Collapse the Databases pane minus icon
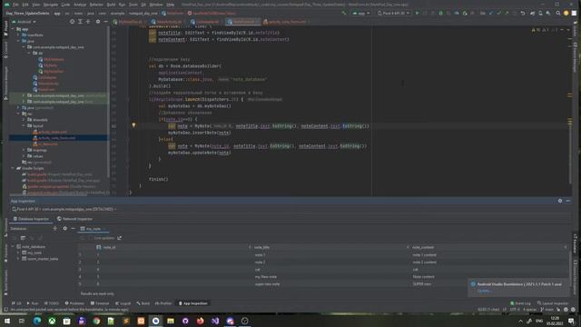Viewport: 581px width, 327px height. click(73, 228)
